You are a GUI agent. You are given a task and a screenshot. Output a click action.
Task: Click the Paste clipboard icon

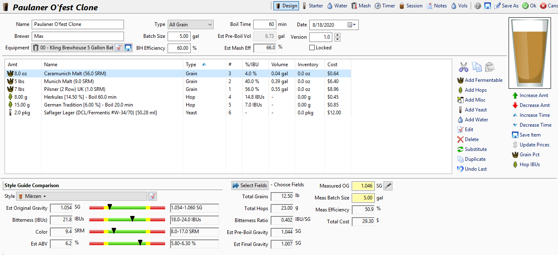[490, 67]
